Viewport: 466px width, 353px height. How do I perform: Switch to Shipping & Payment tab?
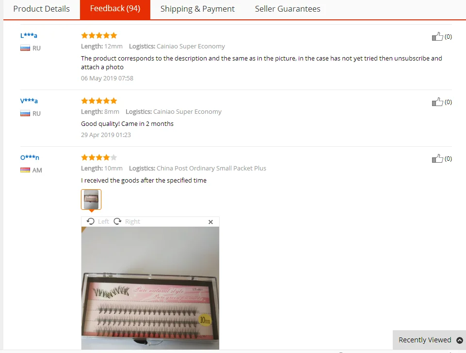[197, 9]
